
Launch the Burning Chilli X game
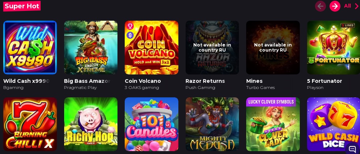(30, 124)
